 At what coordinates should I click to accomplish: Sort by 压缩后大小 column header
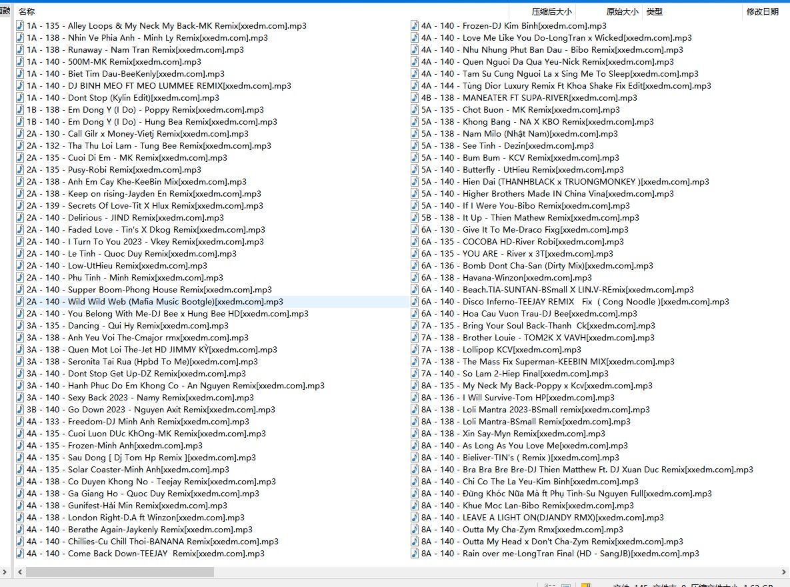(551, 11)
